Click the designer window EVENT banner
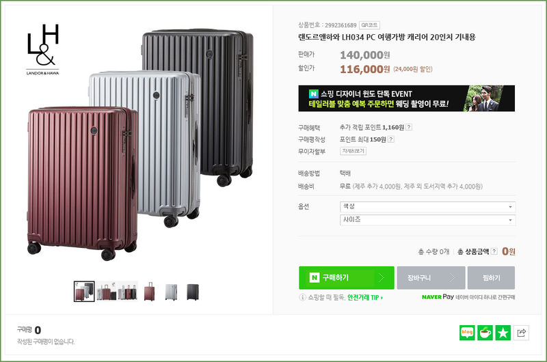 [x=406, y=98]
